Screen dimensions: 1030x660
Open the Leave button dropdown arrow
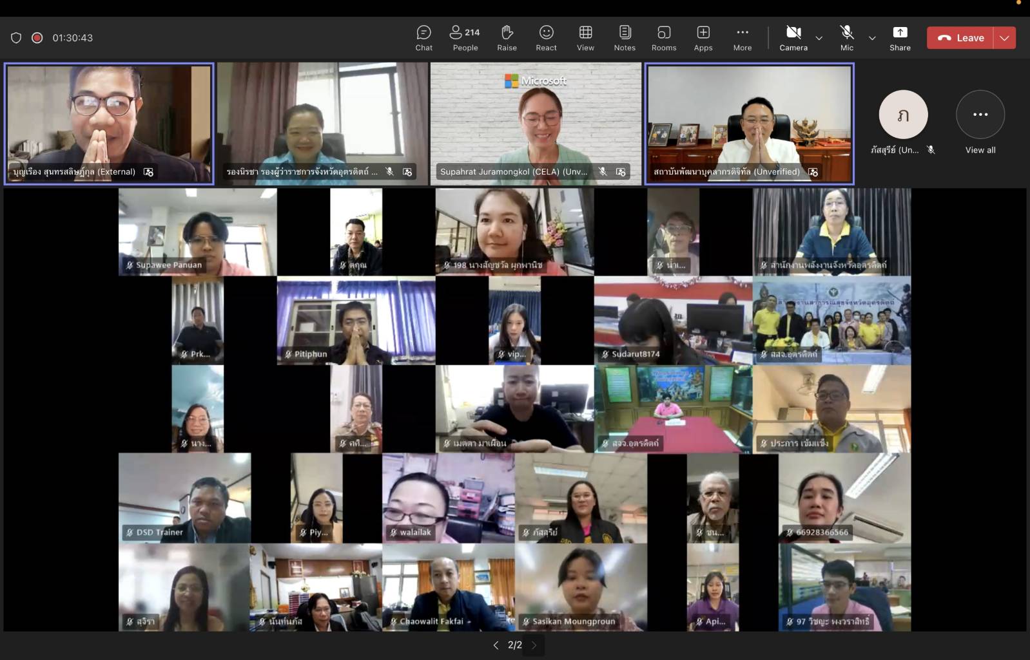tap(1004, 38)
